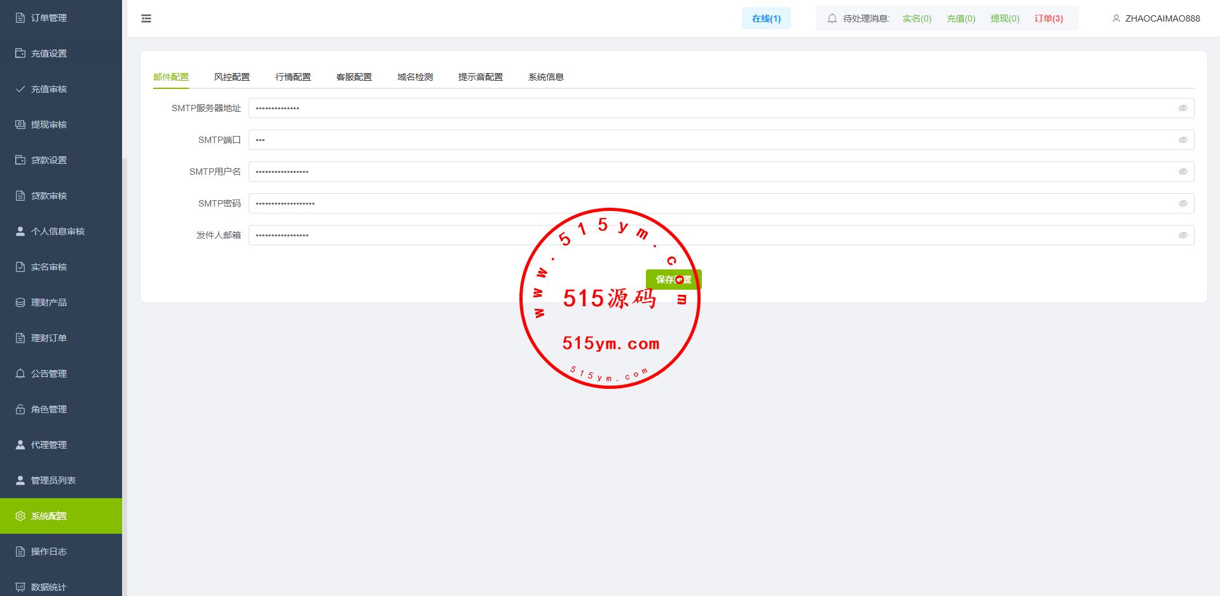Select the 系统信息 tab
The width and height of the screenshot is (1220, 596).
(545, 77)
